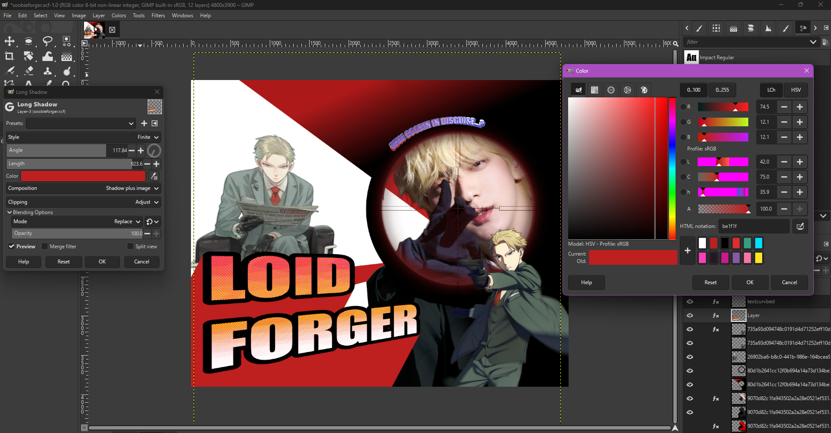Image resolution: width=831 pixels, height=433 pixels.
Task: Click OK in the Color dialog
Action: click(750, 282)
